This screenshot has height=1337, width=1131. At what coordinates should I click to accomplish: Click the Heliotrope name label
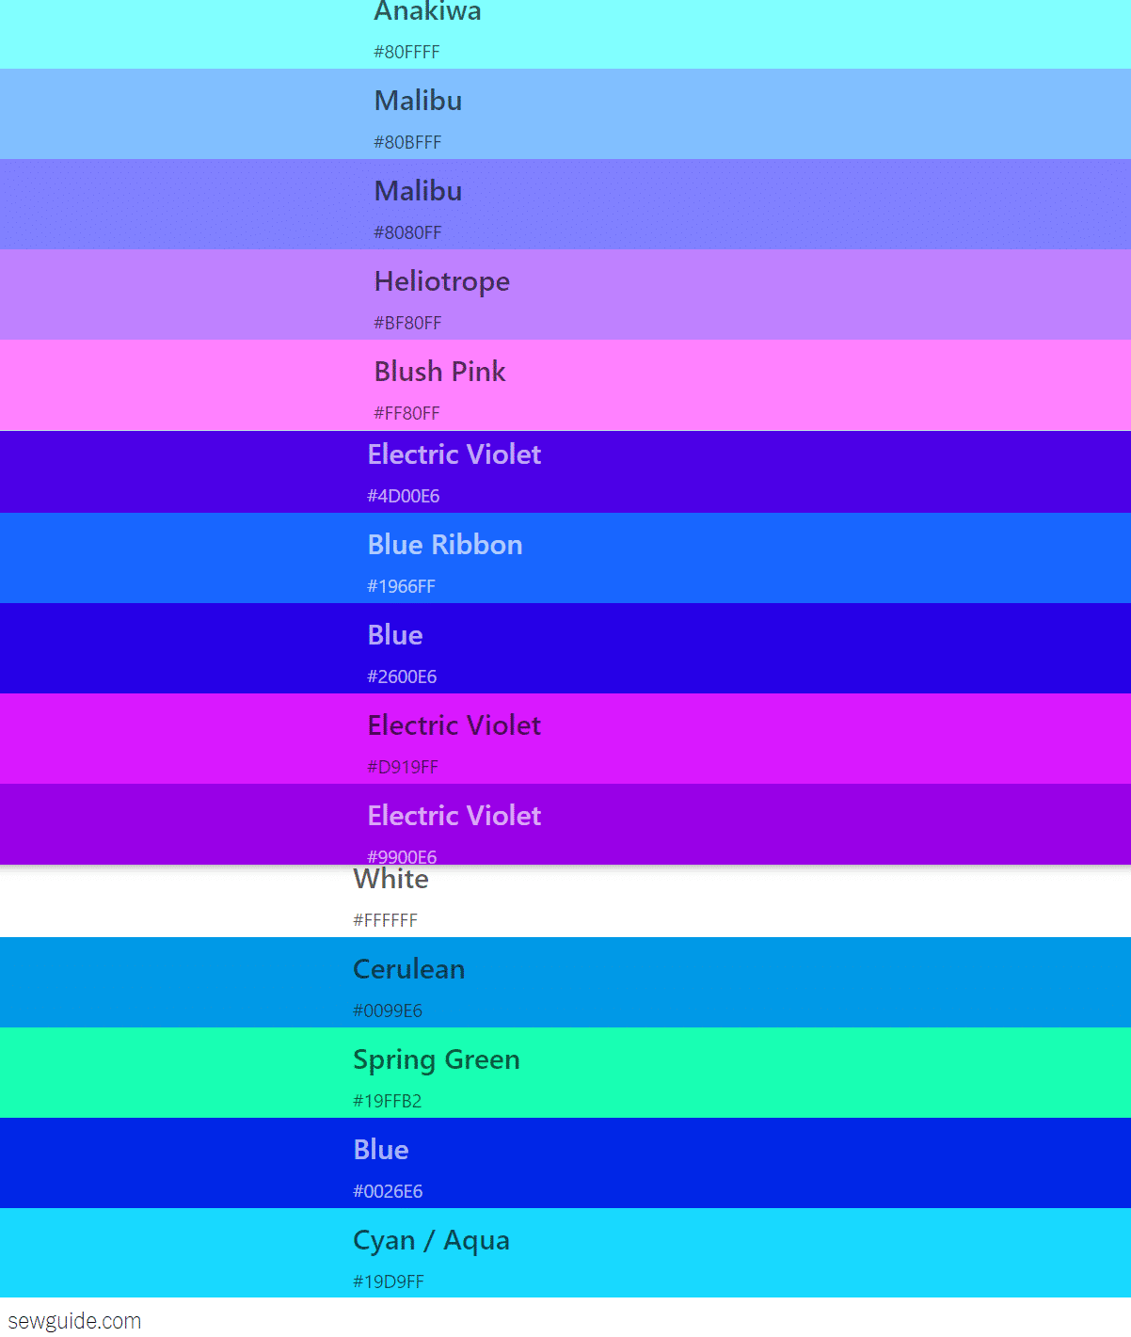(441, 281)
